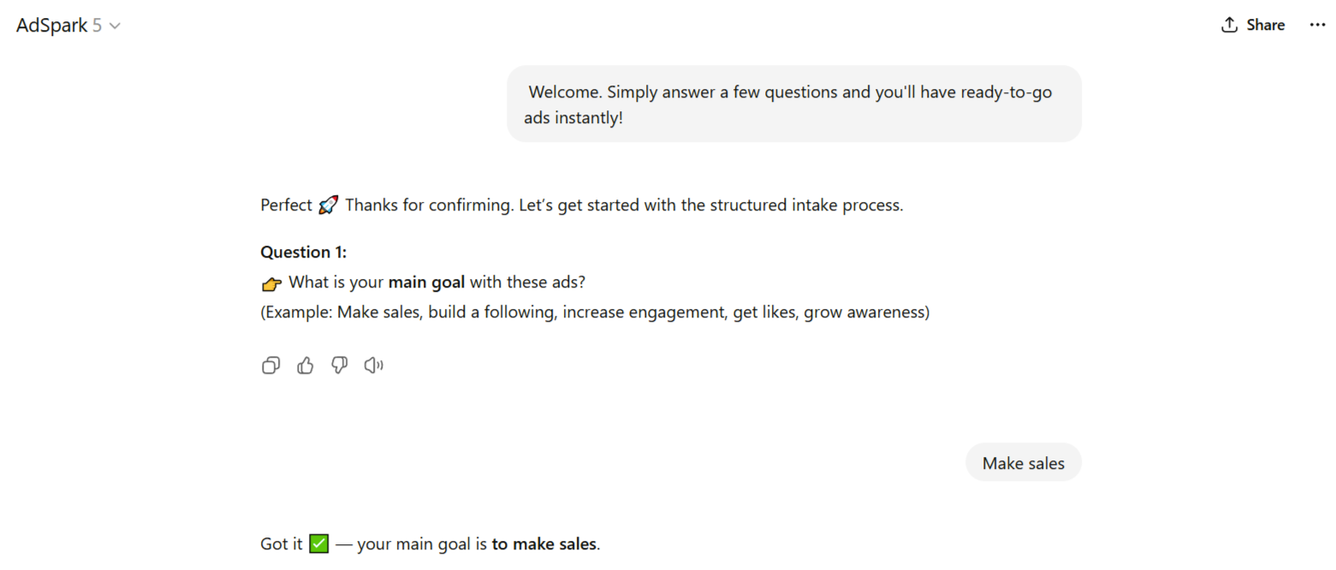
Task: Give the response a thumbs up
Action: [306, 366]
